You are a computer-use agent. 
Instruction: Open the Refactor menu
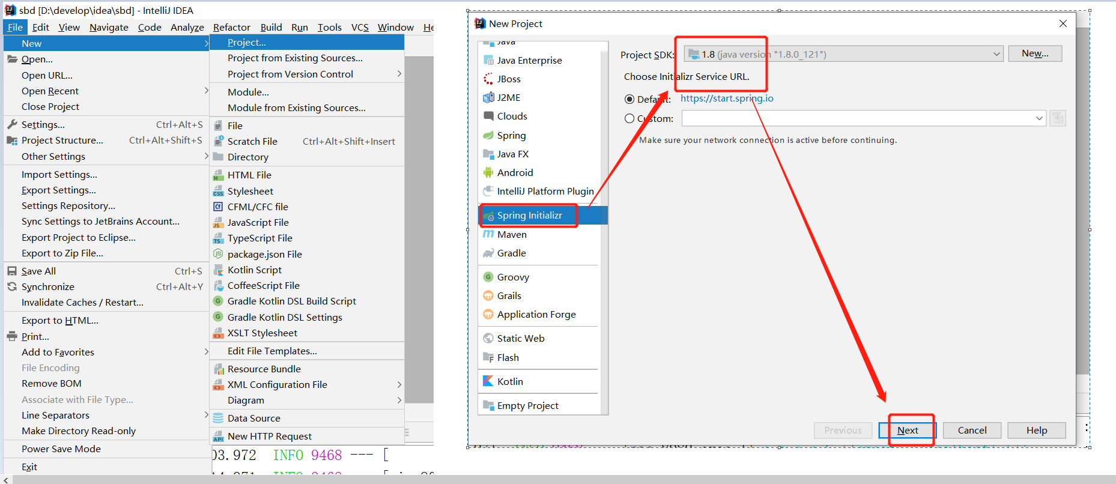point(231,27)
